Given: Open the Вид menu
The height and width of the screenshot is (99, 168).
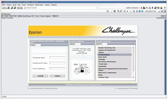Looking at the screenshot, I should point(19,5).
